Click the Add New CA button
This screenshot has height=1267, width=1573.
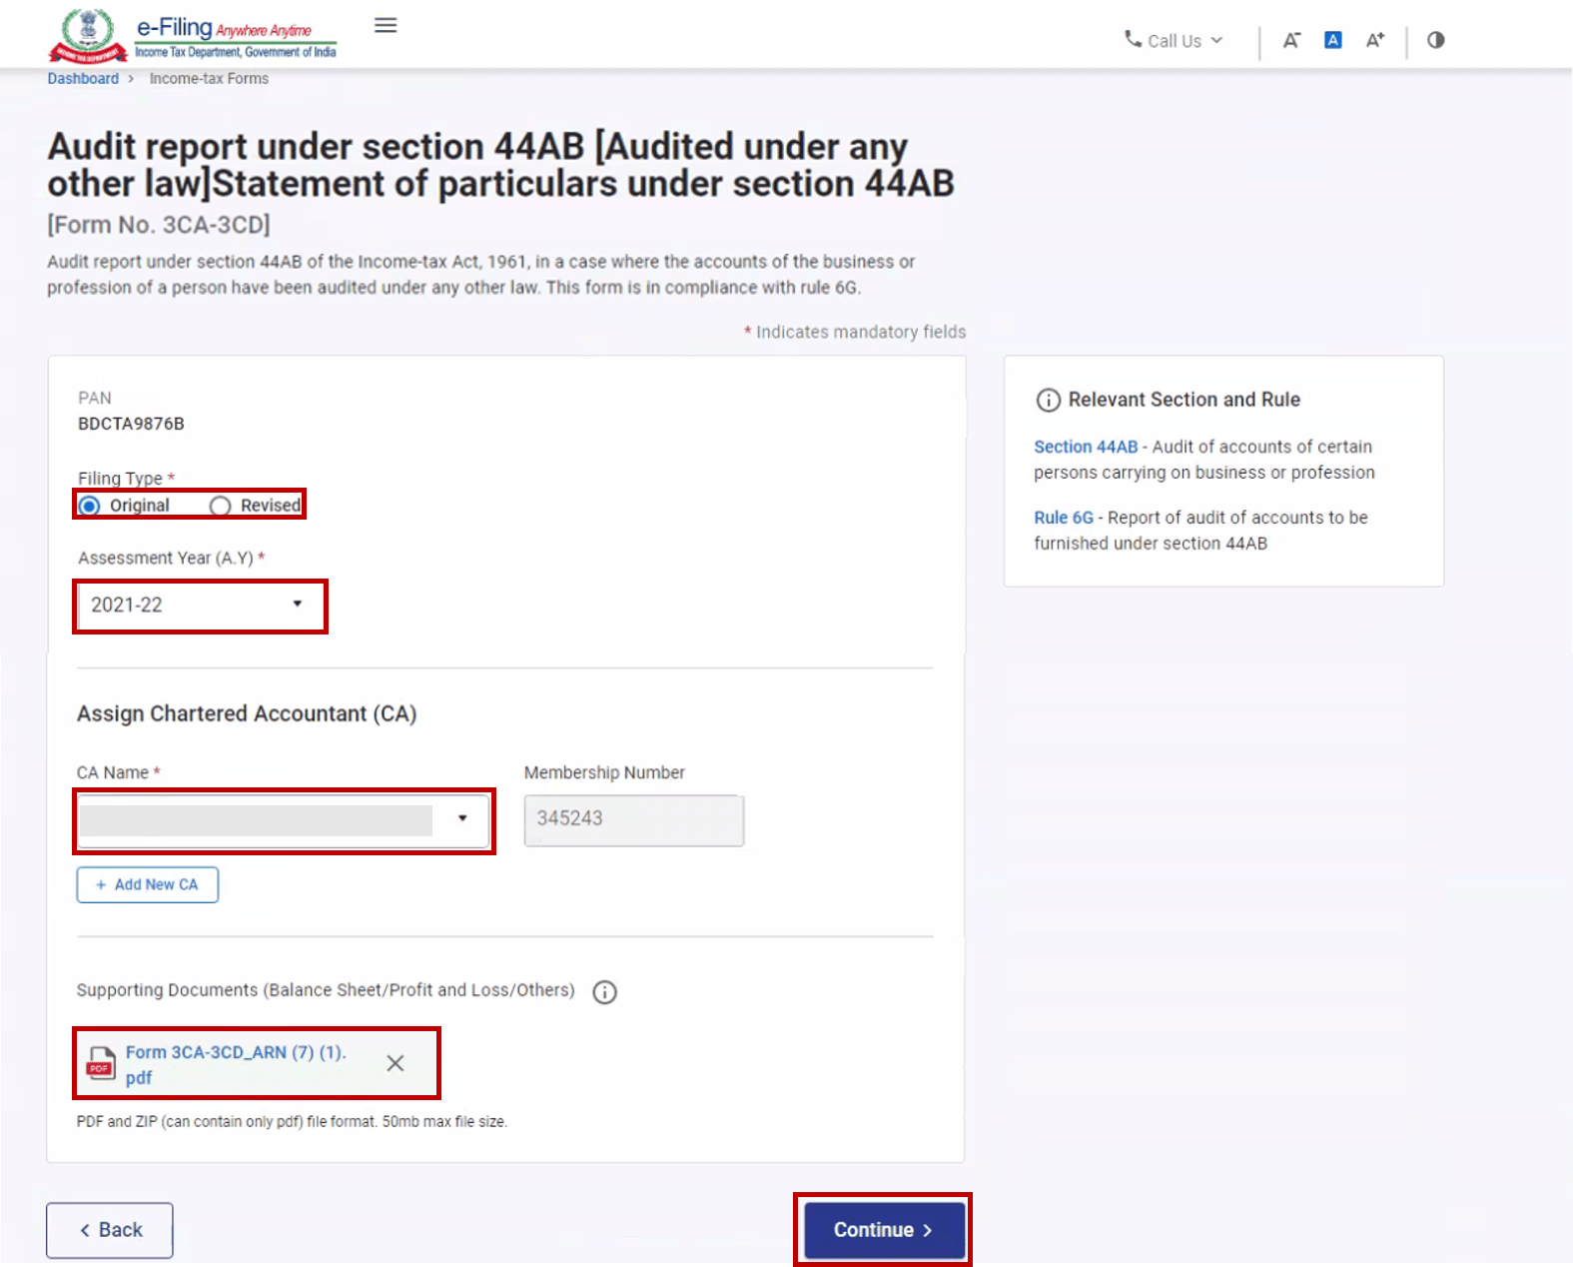(148, 885)
